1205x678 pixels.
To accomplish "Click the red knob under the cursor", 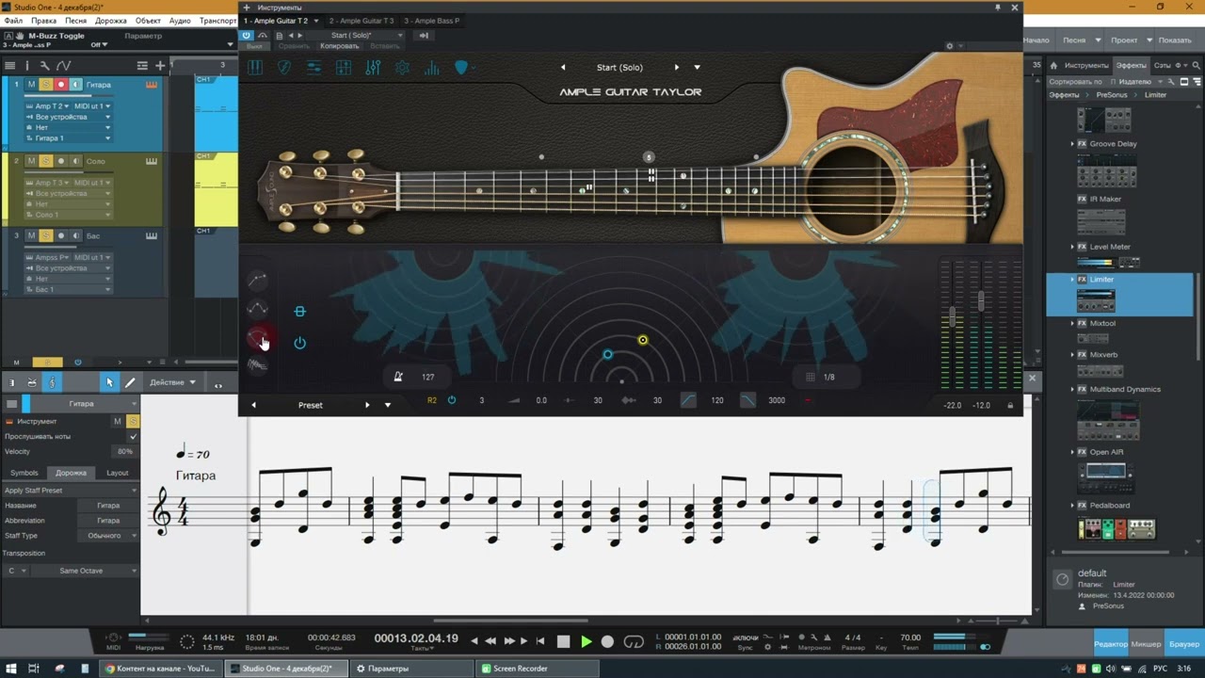I will (x=257, y=337).
